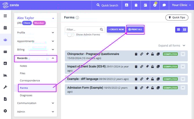Click the Create New button

click(116, 29)
